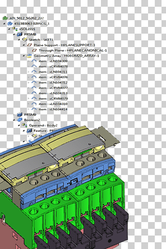Screen dimensions: 166x249
Task: Collapse the Boolean2 node
Action: (14, 120)
